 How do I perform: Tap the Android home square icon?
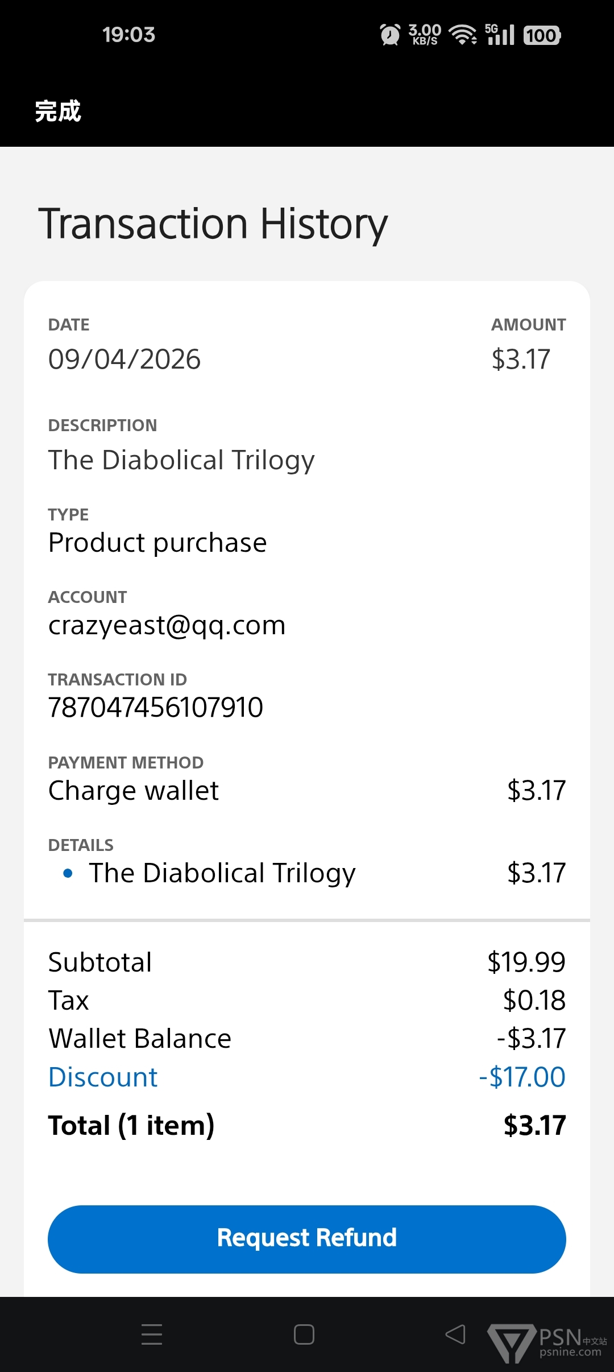click(304, 1334)
